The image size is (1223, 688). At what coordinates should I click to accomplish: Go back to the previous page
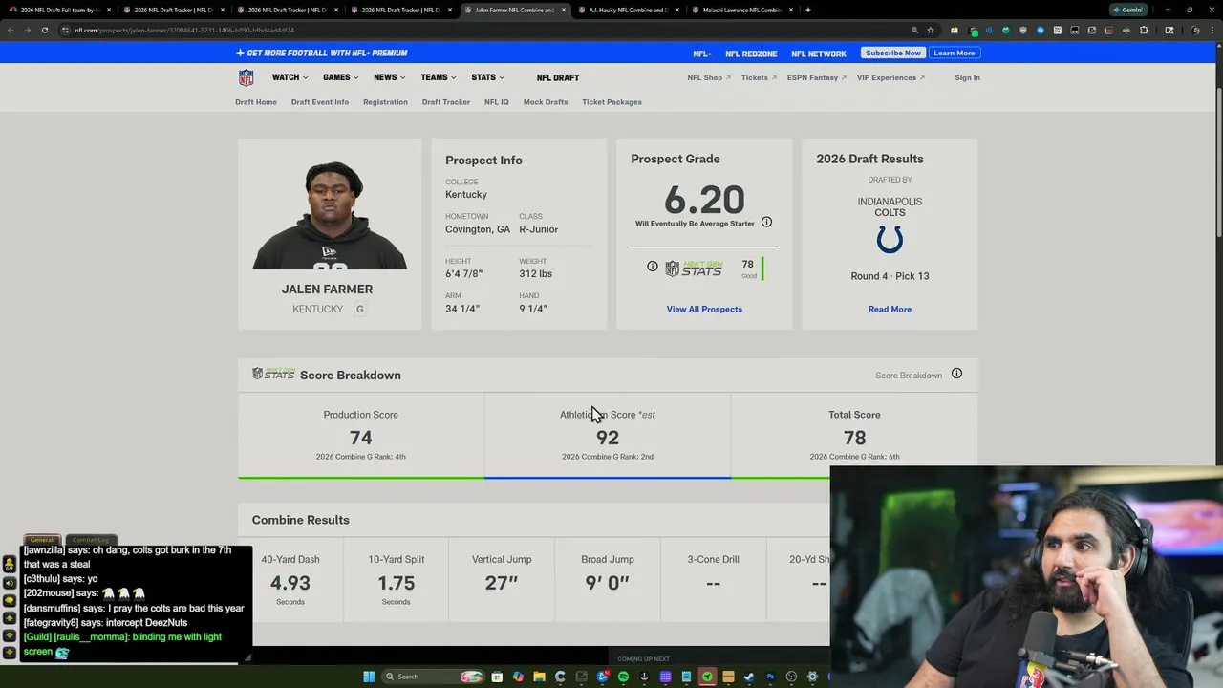10,30
